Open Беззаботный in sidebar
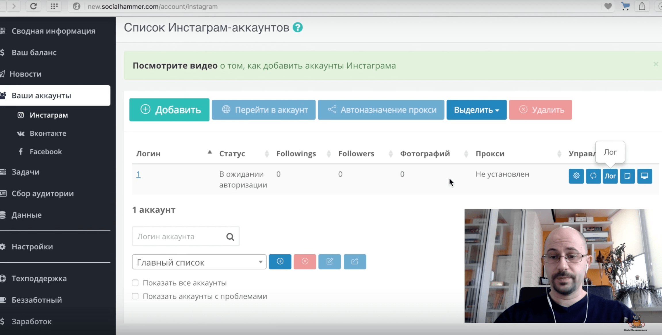This screenshot has height=335, width=662. pos(37,300)
